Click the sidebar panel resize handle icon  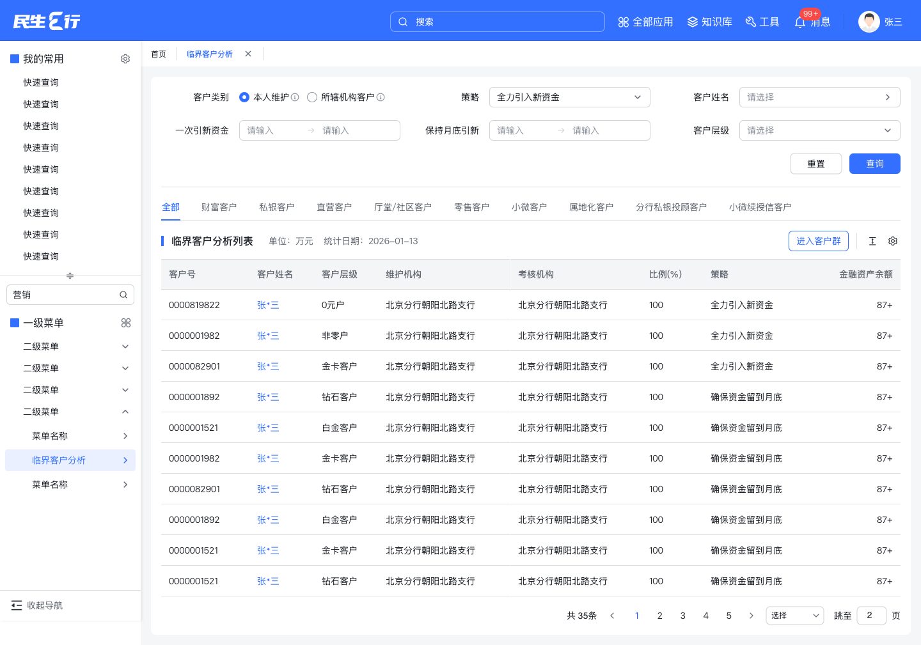tap(70, 276)
